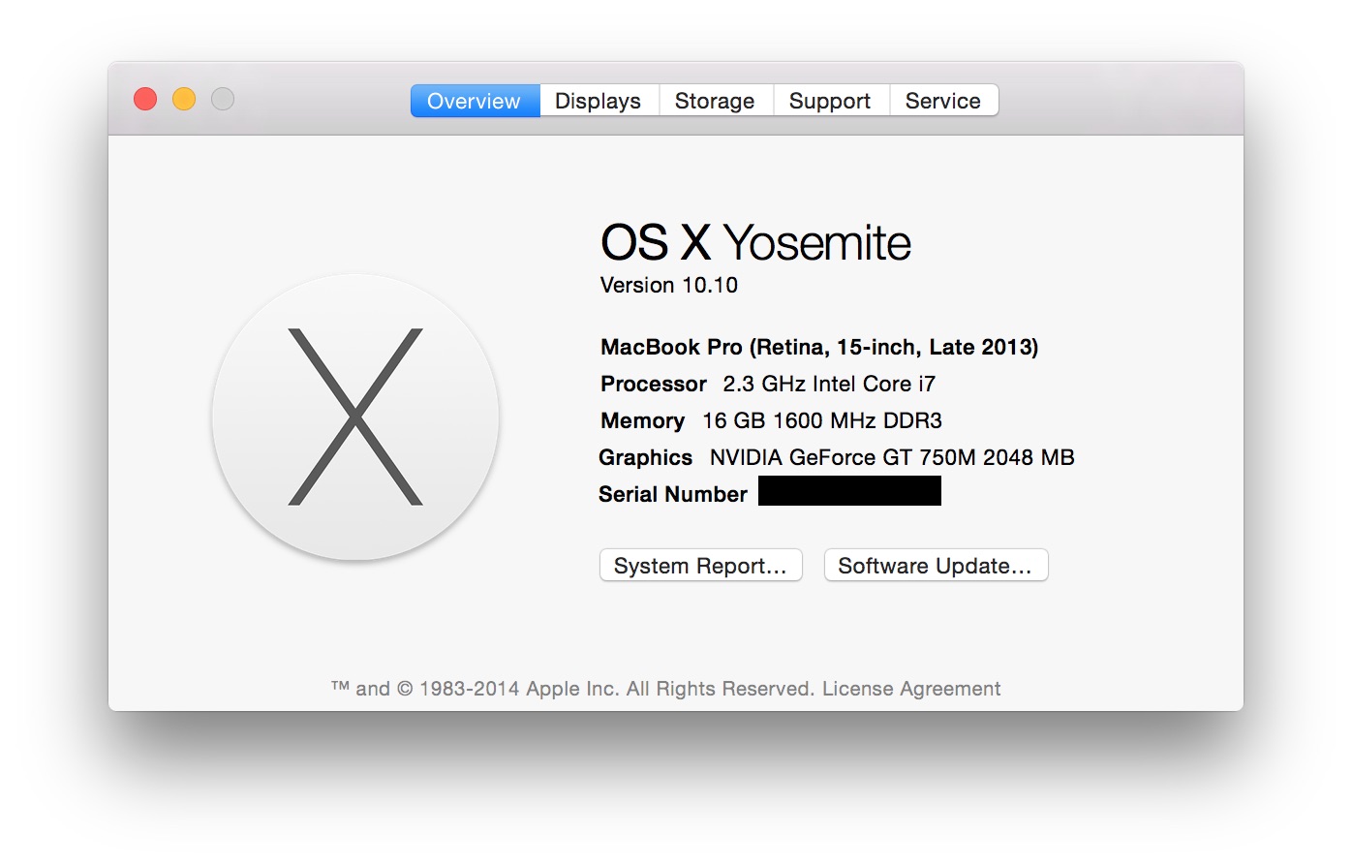
Task: Click the OS X Yosemite logo icon
Action: [355, 418]
